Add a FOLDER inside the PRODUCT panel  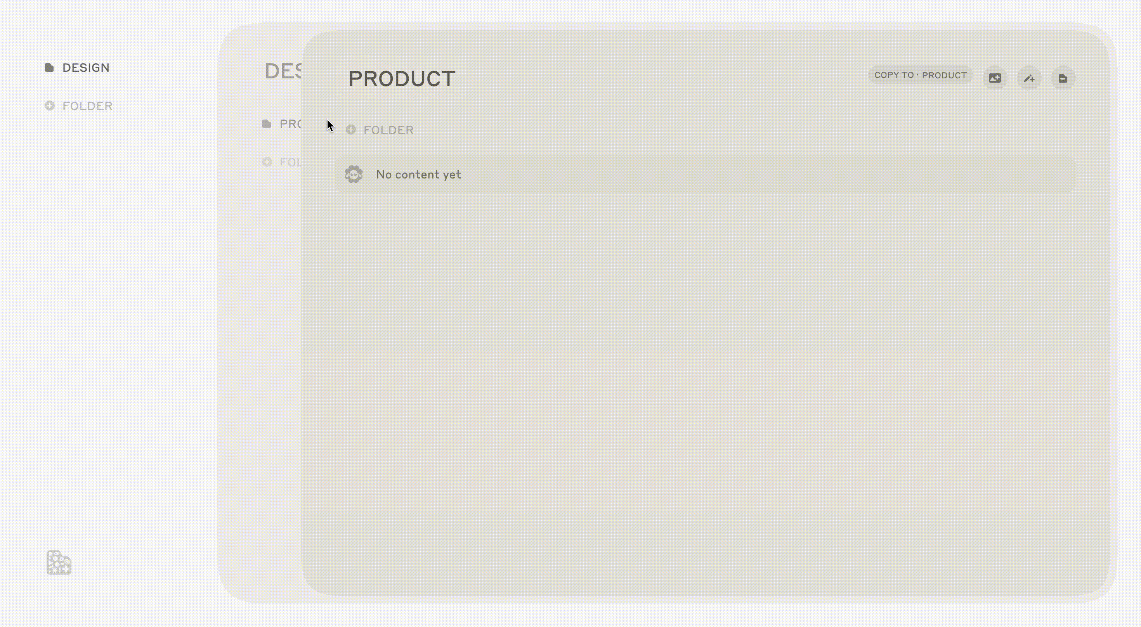[380, 130]
